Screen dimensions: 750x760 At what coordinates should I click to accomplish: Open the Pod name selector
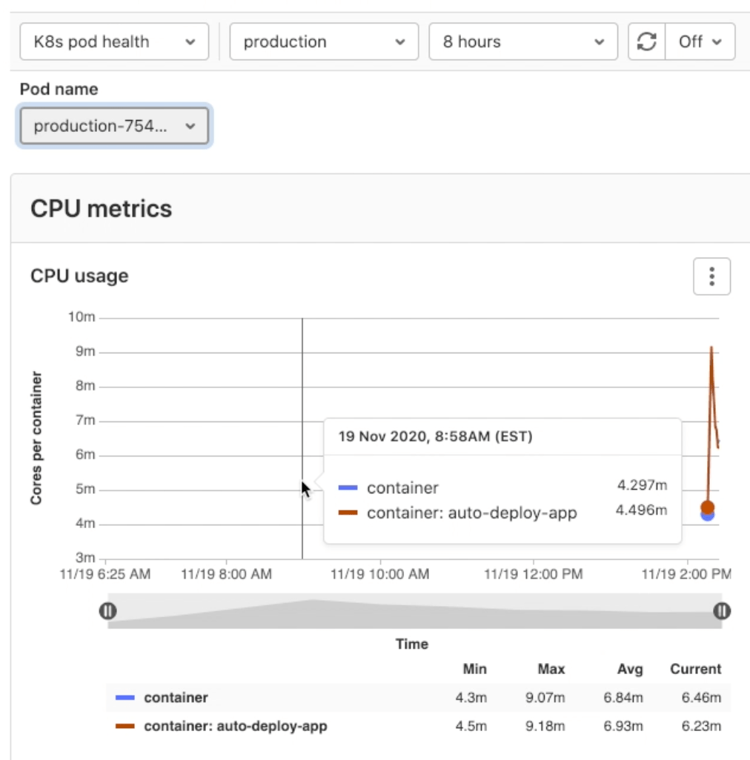tap(113, 125)
